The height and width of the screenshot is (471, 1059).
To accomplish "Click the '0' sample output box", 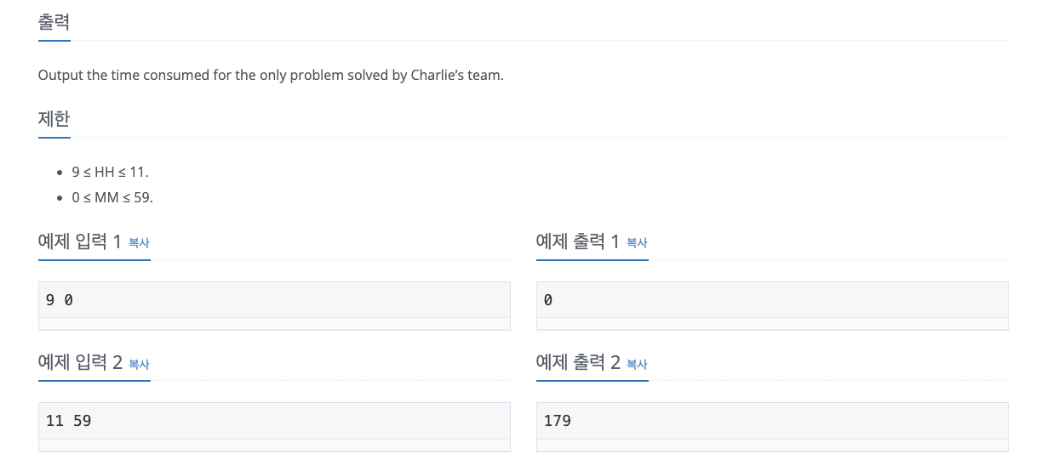I will pos(771,300).
